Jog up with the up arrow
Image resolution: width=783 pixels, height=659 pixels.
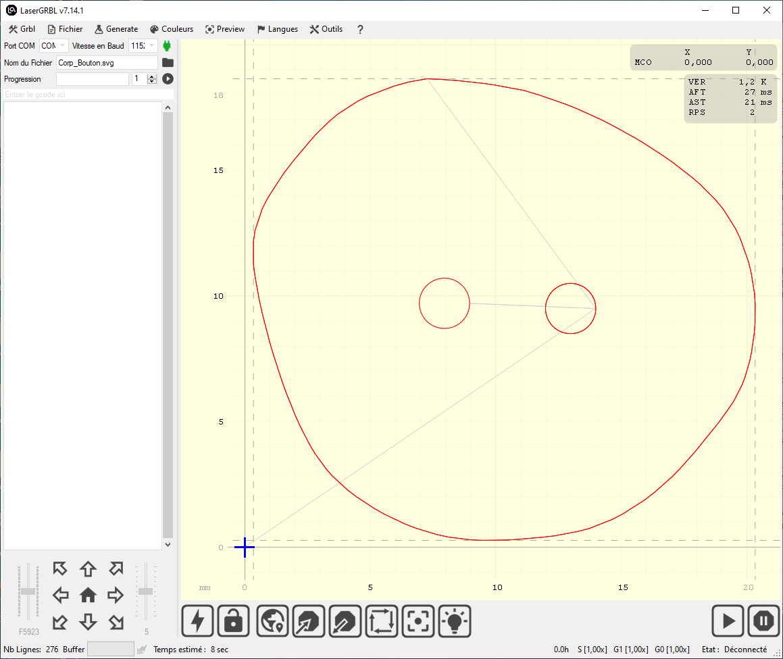coord(88,568)
